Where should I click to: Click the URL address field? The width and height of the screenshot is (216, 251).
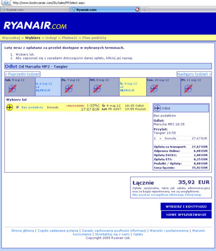[49, 3]
